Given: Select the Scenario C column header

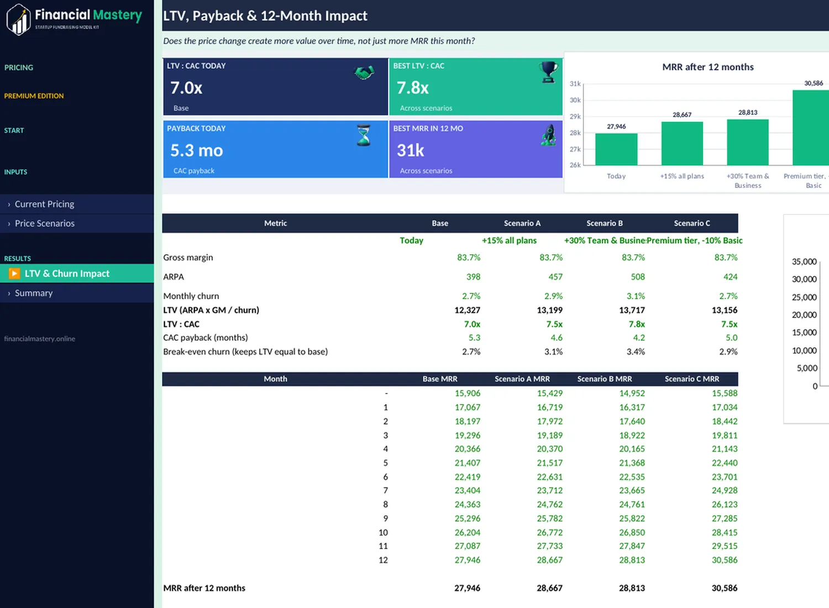Looking at the screenshot, I should (x=692, y=223).
